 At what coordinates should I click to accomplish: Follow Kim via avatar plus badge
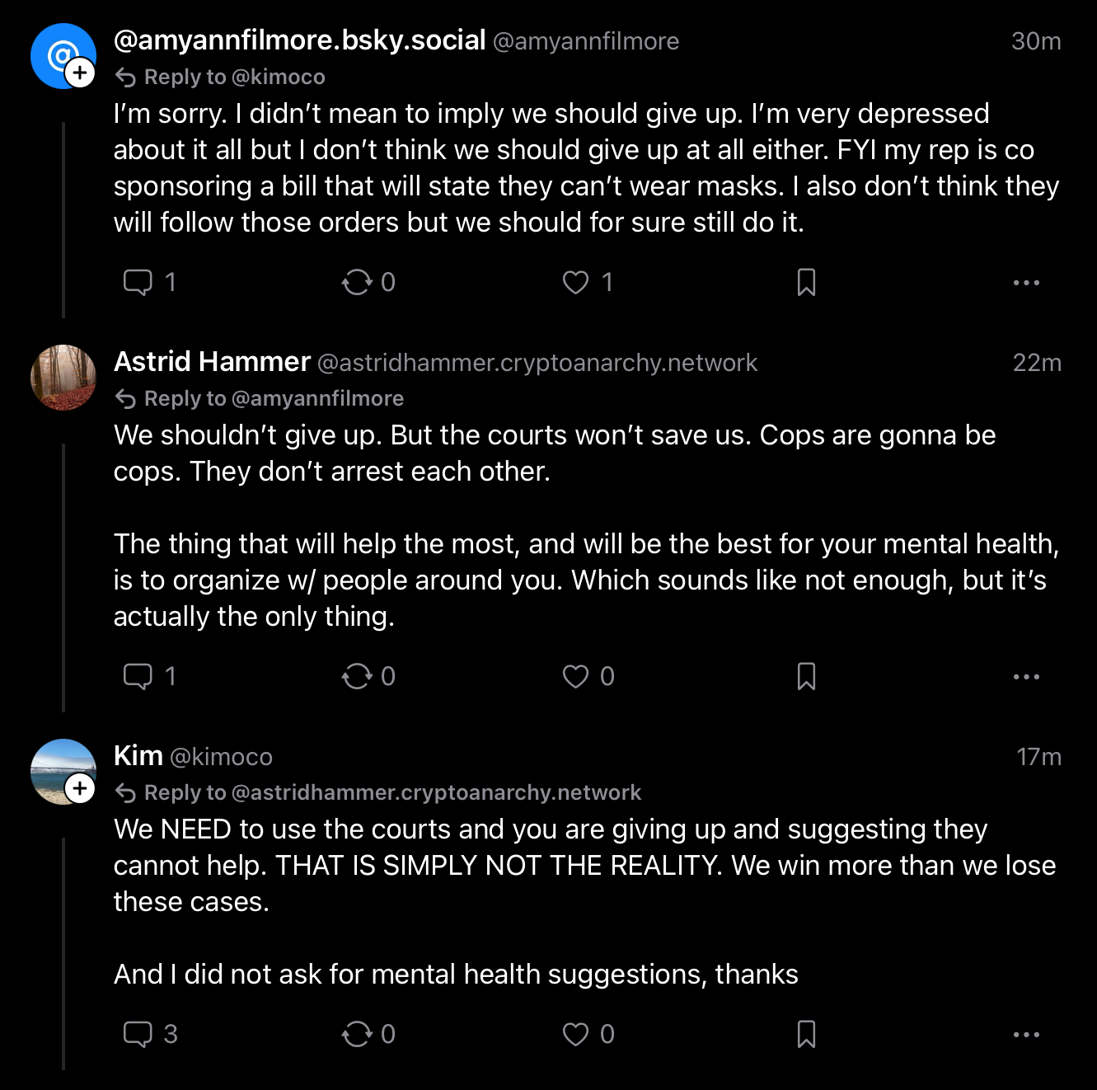[x=80, y=788]
